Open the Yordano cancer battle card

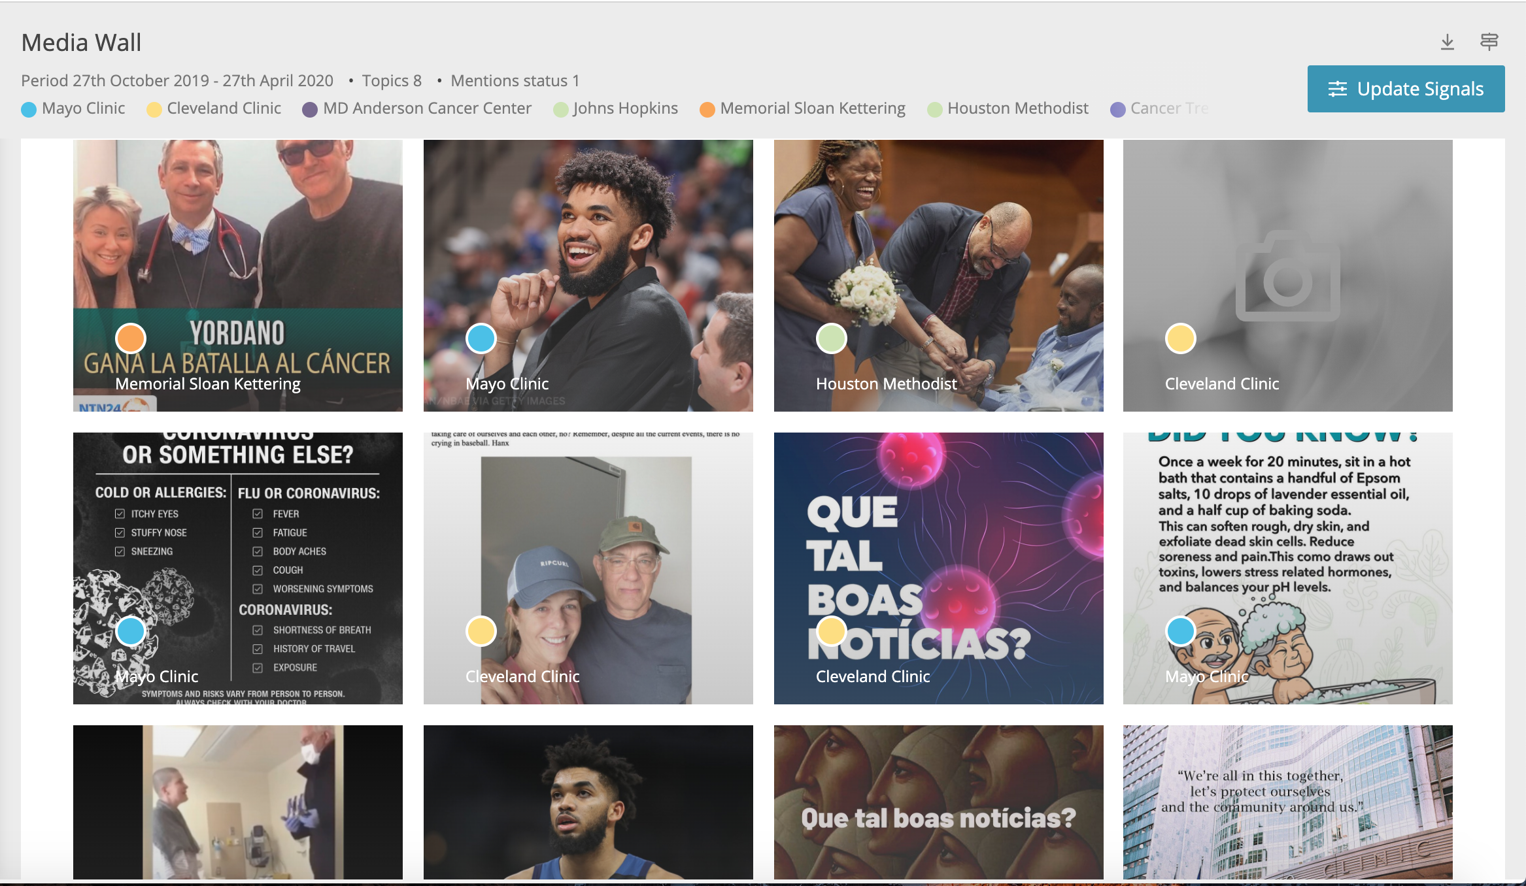(x=238, y=276)
